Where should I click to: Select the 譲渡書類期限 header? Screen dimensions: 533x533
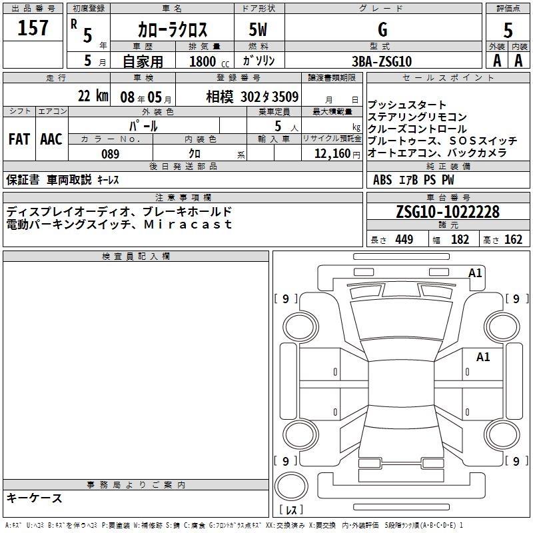(x=332, y=78)
